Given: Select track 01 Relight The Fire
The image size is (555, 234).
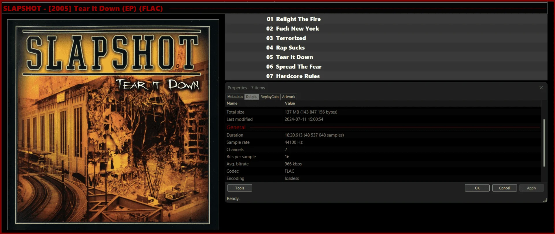Looking at the screenshot, I should coord(386,19).
